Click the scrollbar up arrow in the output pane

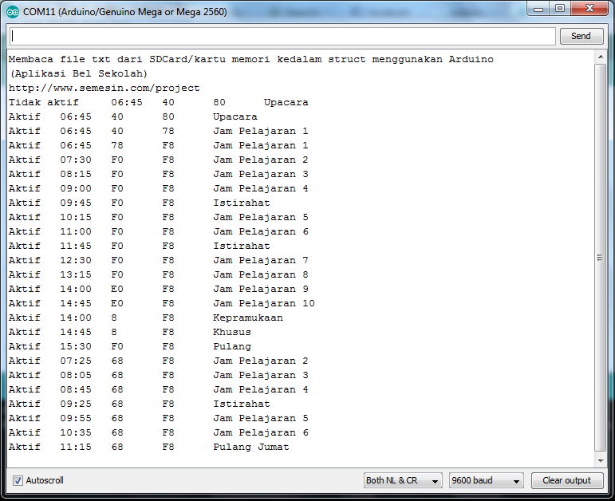click(x=601, y=58)
